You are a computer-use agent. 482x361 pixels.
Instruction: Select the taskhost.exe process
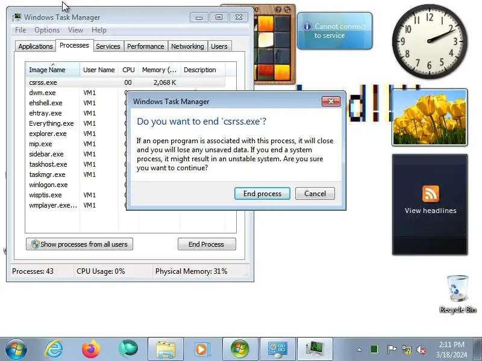point(48,164)
